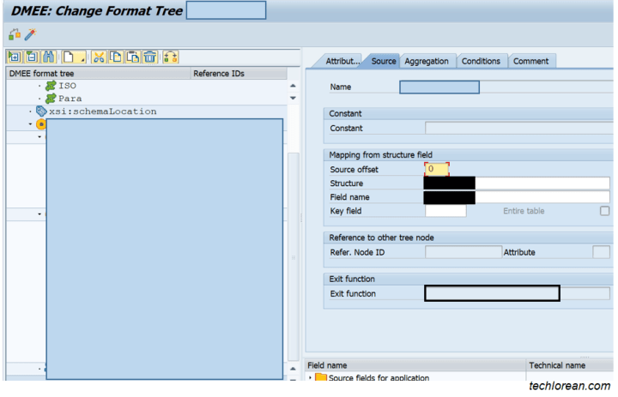Select the Para tree row
Viewport: 618px width, 397px height.
click(x=147, y=98)
